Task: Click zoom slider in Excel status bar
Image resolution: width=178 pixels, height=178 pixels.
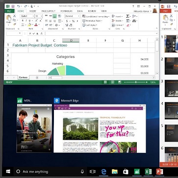Action: (135, 82)
